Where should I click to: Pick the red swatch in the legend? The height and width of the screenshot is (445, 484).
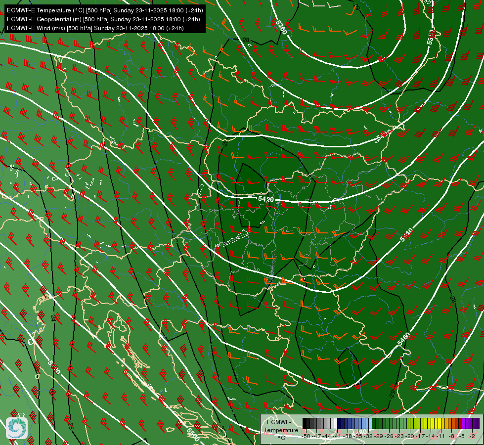[460, 423]
